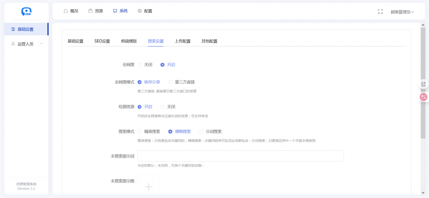Click the plus icon to upload 未搜索提示图

click(149, 186)
